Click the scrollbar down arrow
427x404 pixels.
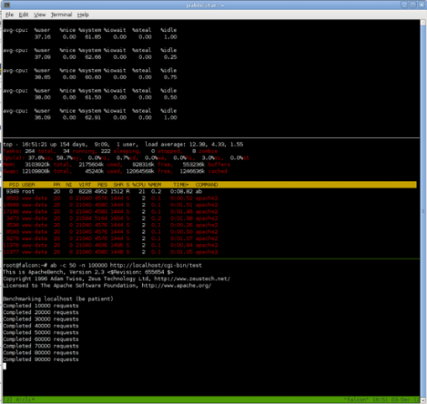click(423, 401)
